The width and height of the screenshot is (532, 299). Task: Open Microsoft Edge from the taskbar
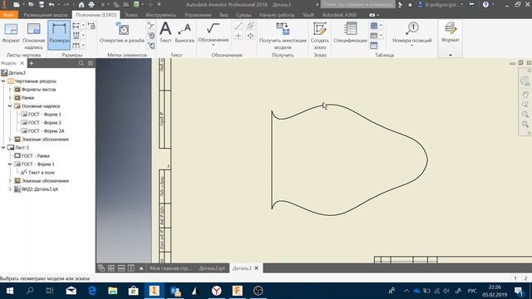[92, 291]
